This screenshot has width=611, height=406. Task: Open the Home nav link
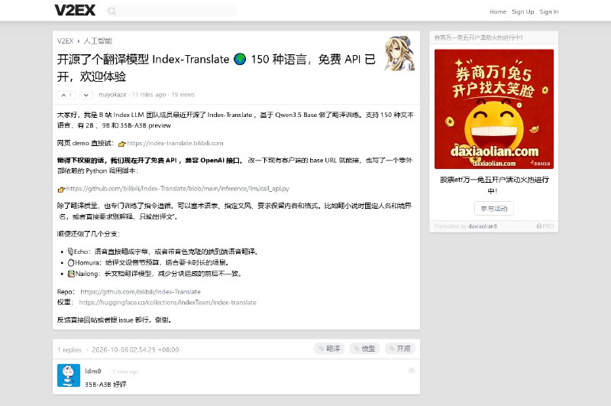click(x=498, y=11)
